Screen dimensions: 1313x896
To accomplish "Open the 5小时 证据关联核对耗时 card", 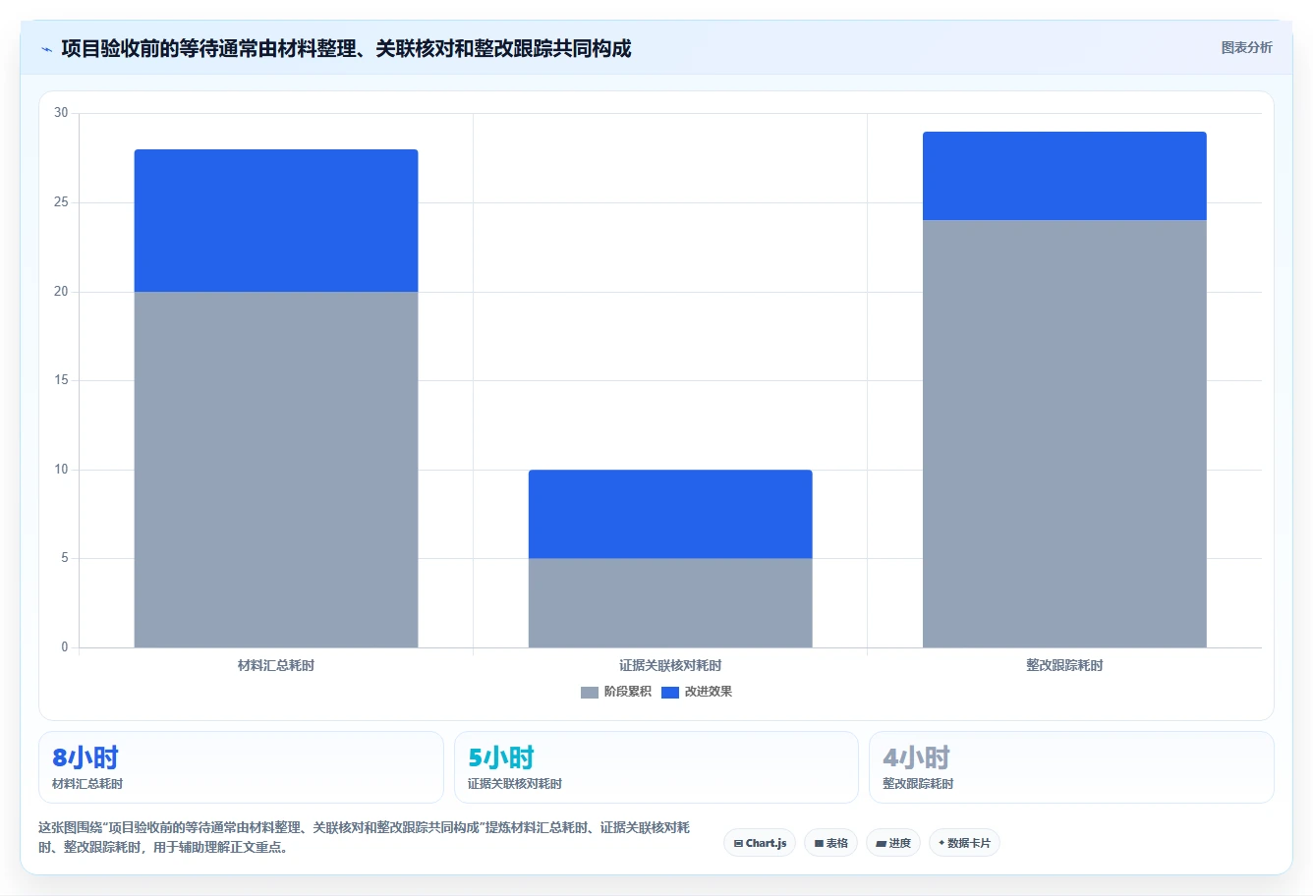I will click(656, 767).
